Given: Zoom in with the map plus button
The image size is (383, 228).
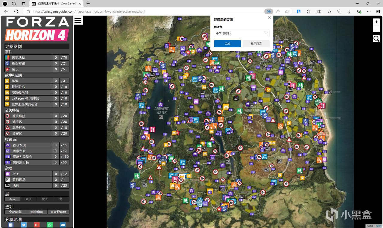Looking at the screenshot, I should click(x=376, y=22).
